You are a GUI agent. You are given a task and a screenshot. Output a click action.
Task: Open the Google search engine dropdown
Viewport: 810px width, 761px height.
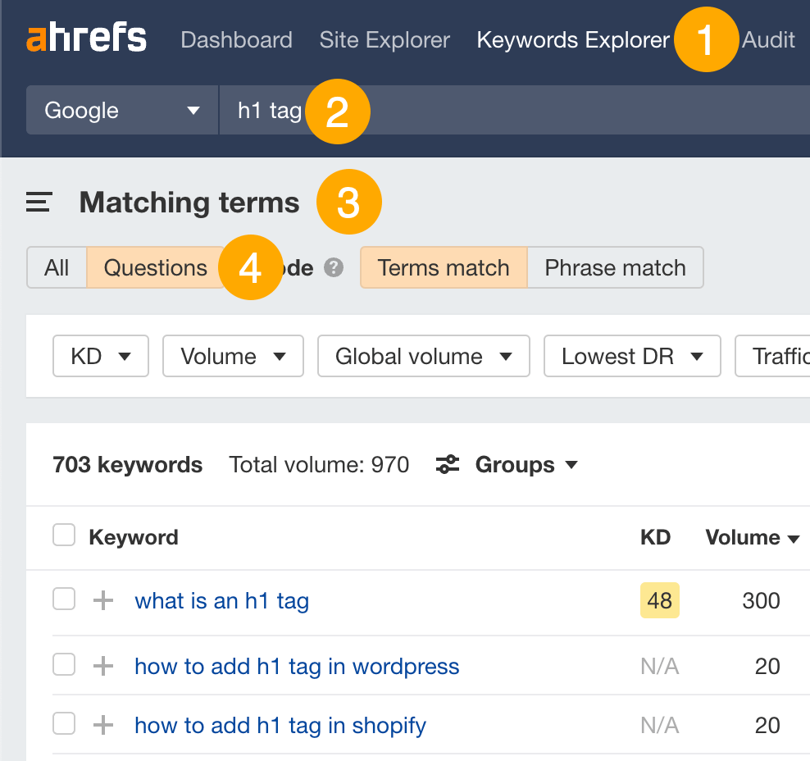(x=121, y=110)
